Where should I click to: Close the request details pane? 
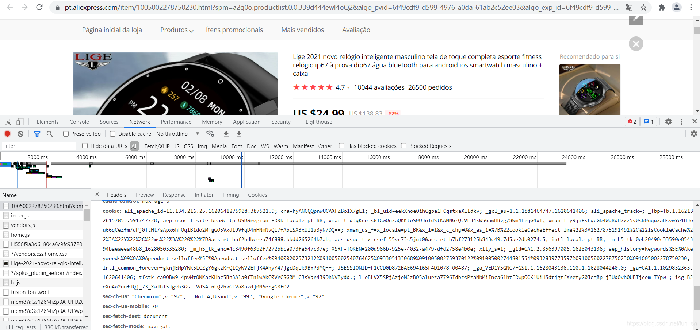[x=97, y=194]
